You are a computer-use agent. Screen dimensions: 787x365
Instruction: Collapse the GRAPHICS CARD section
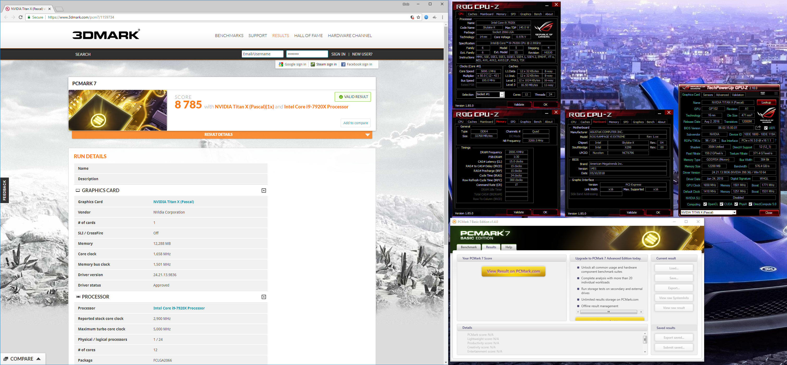point(264,191)
